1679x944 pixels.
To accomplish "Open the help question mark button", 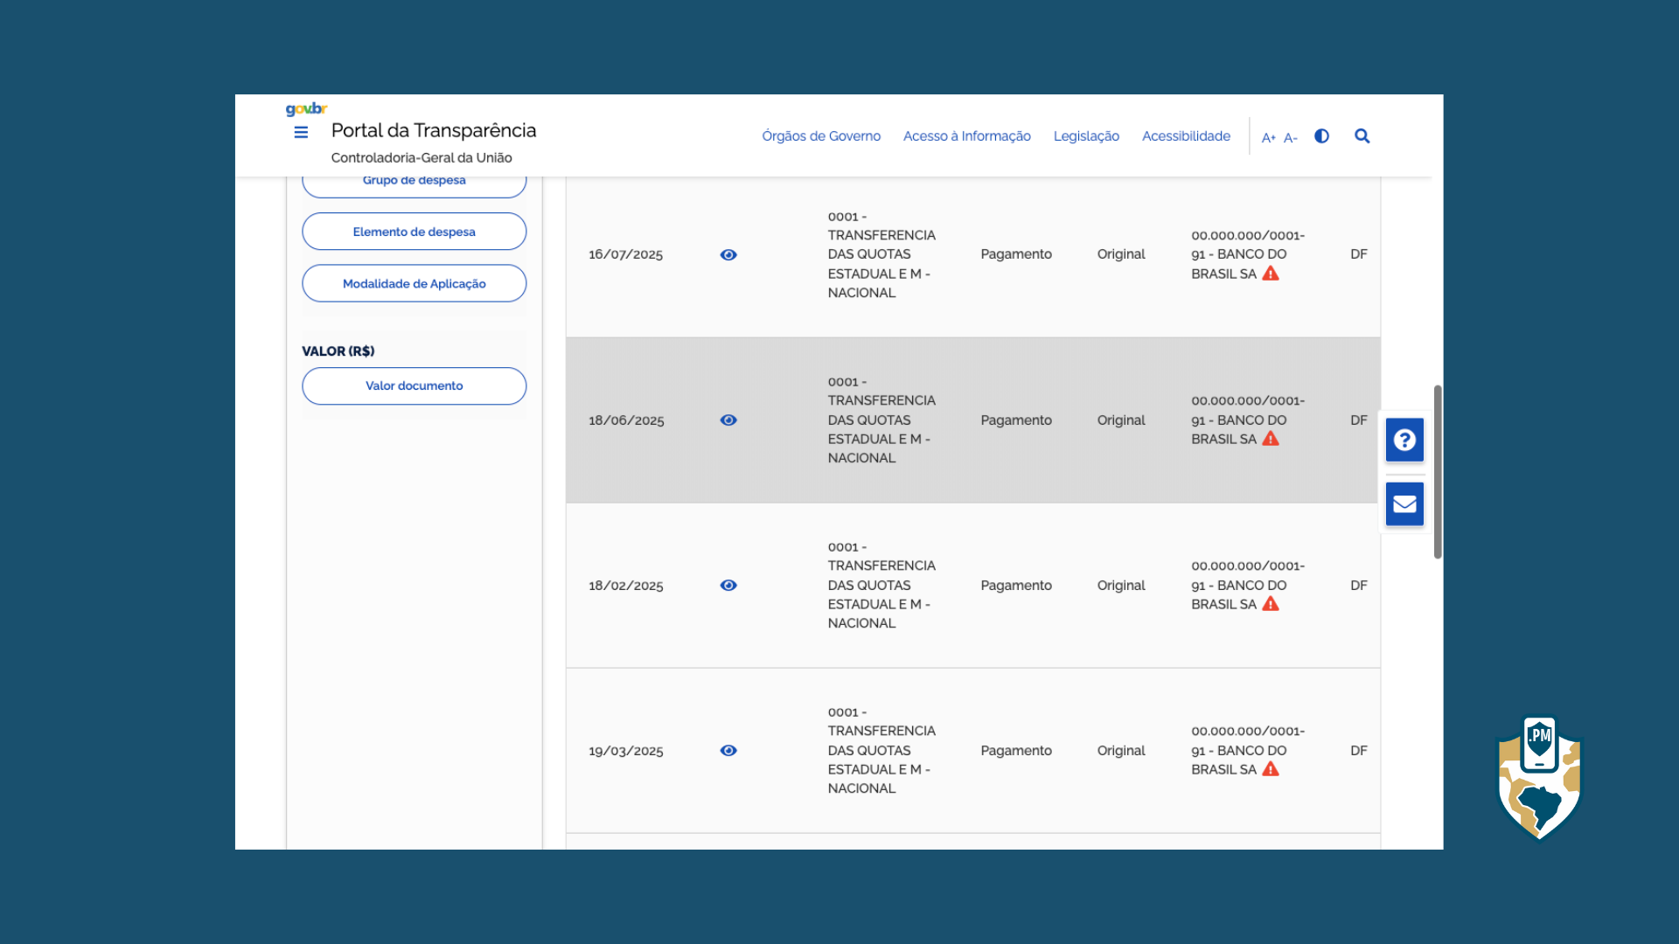I will click(1404, 440).
